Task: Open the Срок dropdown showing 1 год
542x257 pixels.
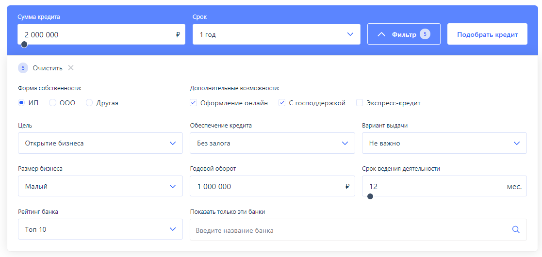Action: coord(276,34)
